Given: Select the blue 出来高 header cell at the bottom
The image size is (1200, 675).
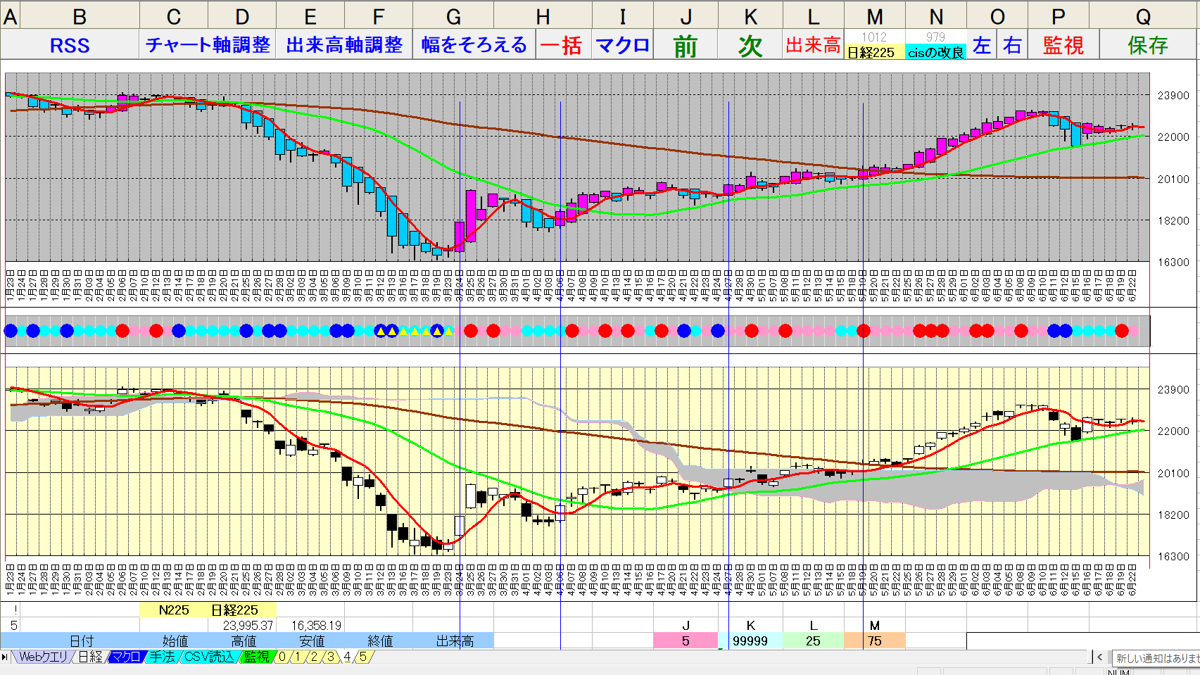Looking at the screenshot, I should pos(455,641).
